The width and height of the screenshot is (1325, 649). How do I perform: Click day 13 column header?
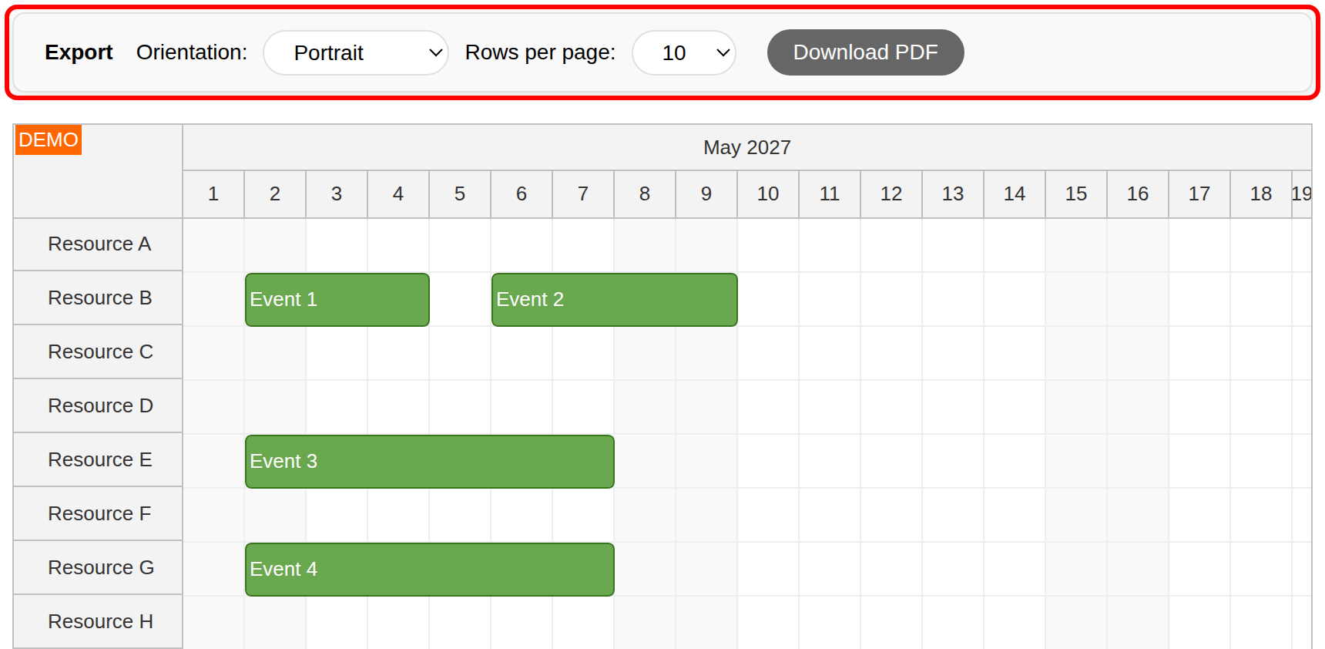click(x=953, y=194)
